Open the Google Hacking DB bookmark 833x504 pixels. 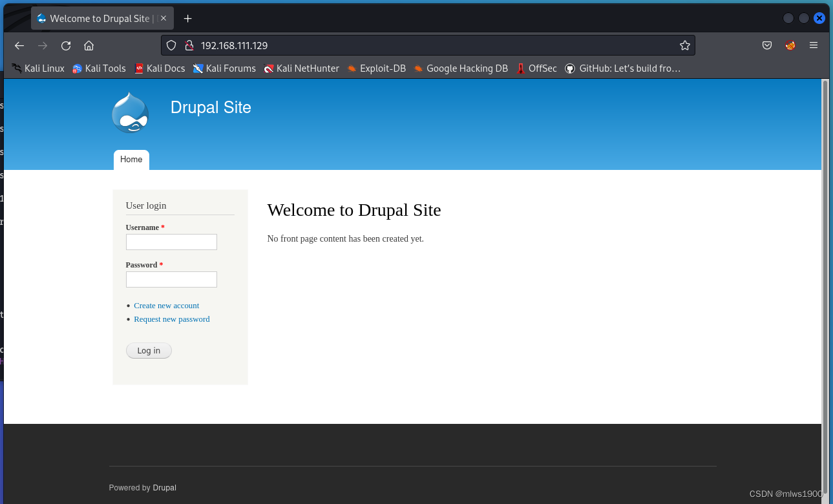pyautogui.click(x=461, y=68)
